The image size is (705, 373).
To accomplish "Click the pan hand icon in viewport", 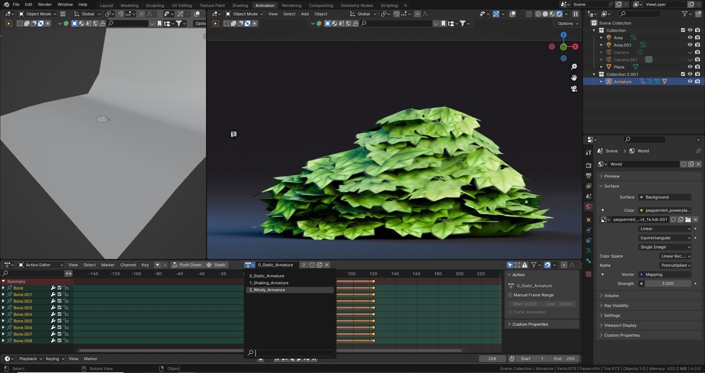I will point(574,78).
